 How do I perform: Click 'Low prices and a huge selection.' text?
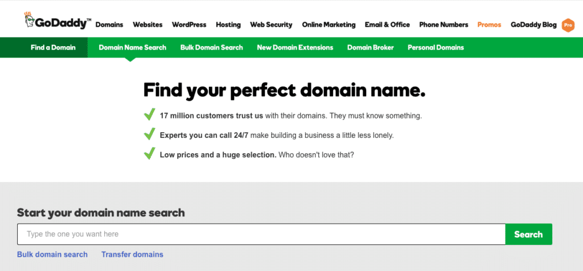point(218,155)
